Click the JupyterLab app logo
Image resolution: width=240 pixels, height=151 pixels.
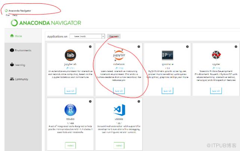click(70, 55)
